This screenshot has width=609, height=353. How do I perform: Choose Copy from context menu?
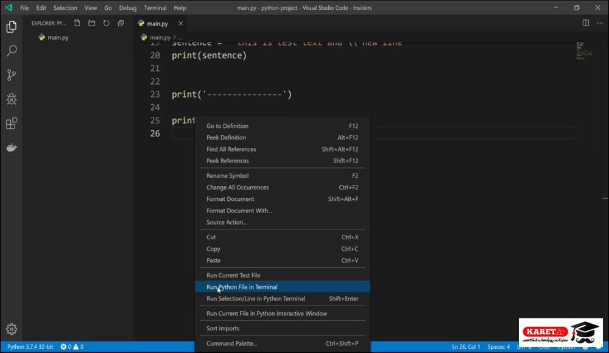click(x=283, y=248)
